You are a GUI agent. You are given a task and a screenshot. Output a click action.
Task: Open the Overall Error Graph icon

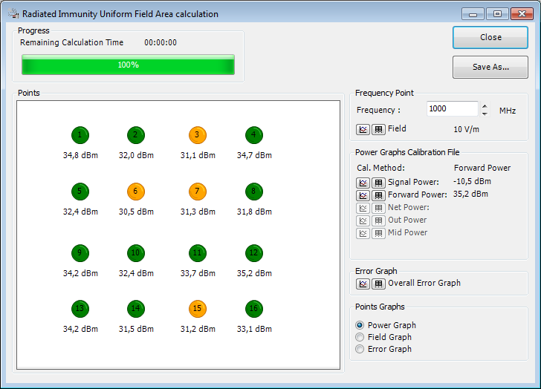click(x=363, y=284)
